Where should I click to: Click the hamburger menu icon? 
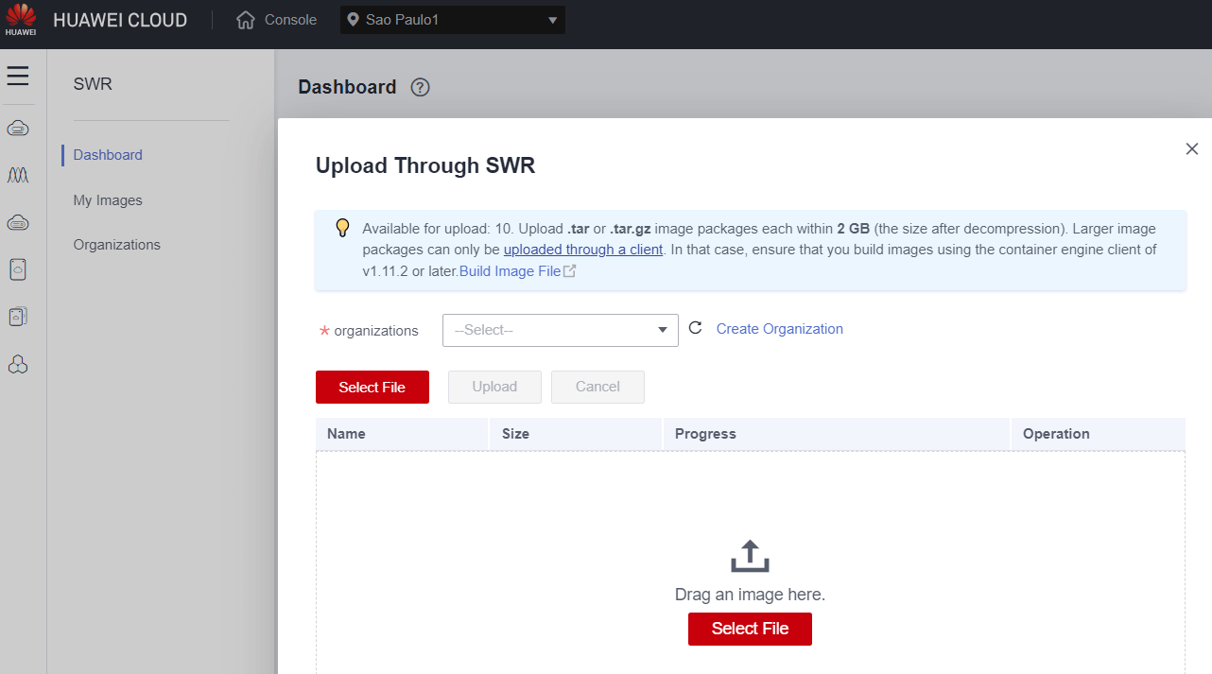coord(18,76)
